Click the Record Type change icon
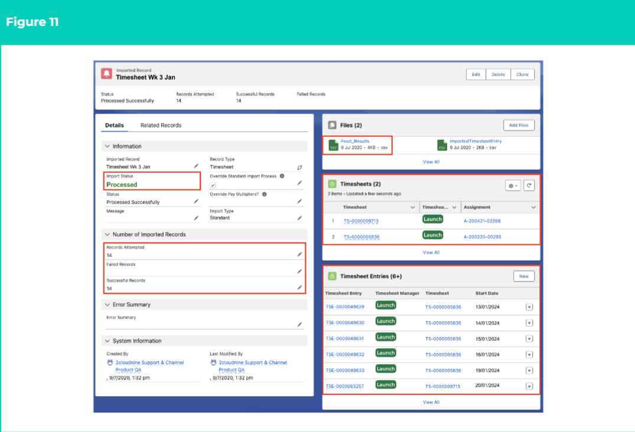This screenshot has height=432, width=635. pyautogui.click(x=299, y=167)
